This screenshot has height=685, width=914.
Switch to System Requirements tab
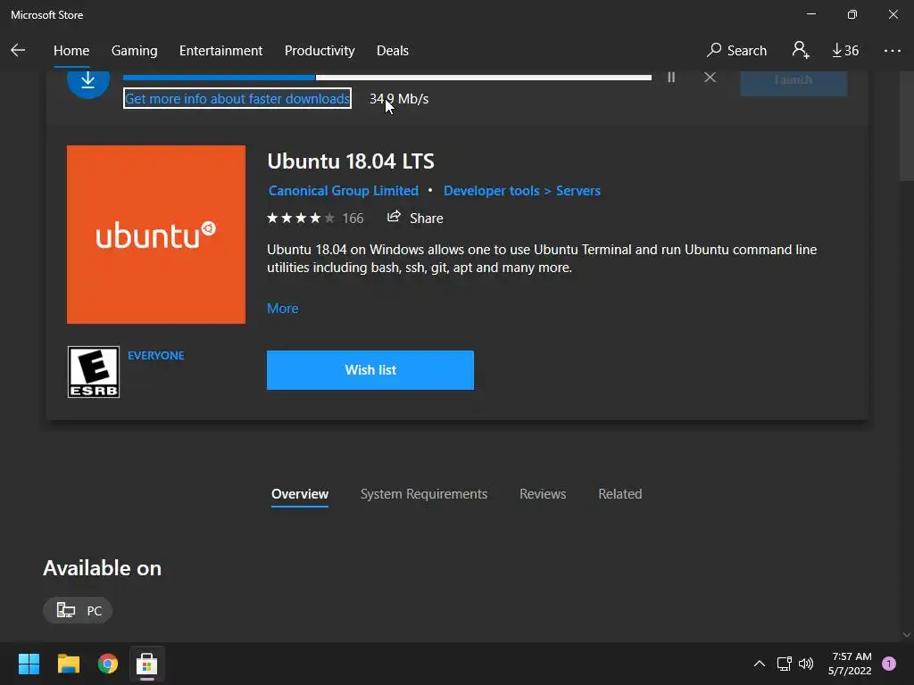pyautogui.click(x=424, y=494)
